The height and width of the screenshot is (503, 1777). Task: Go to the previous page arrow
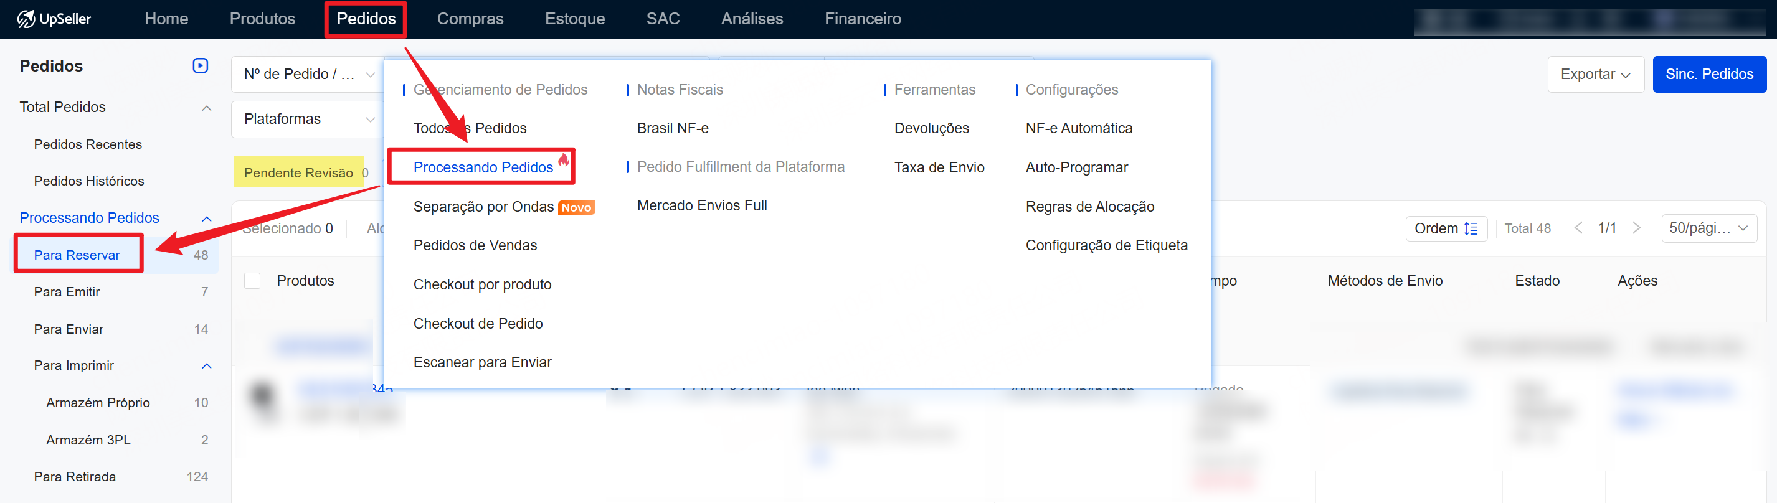(x=1578, y=228)
